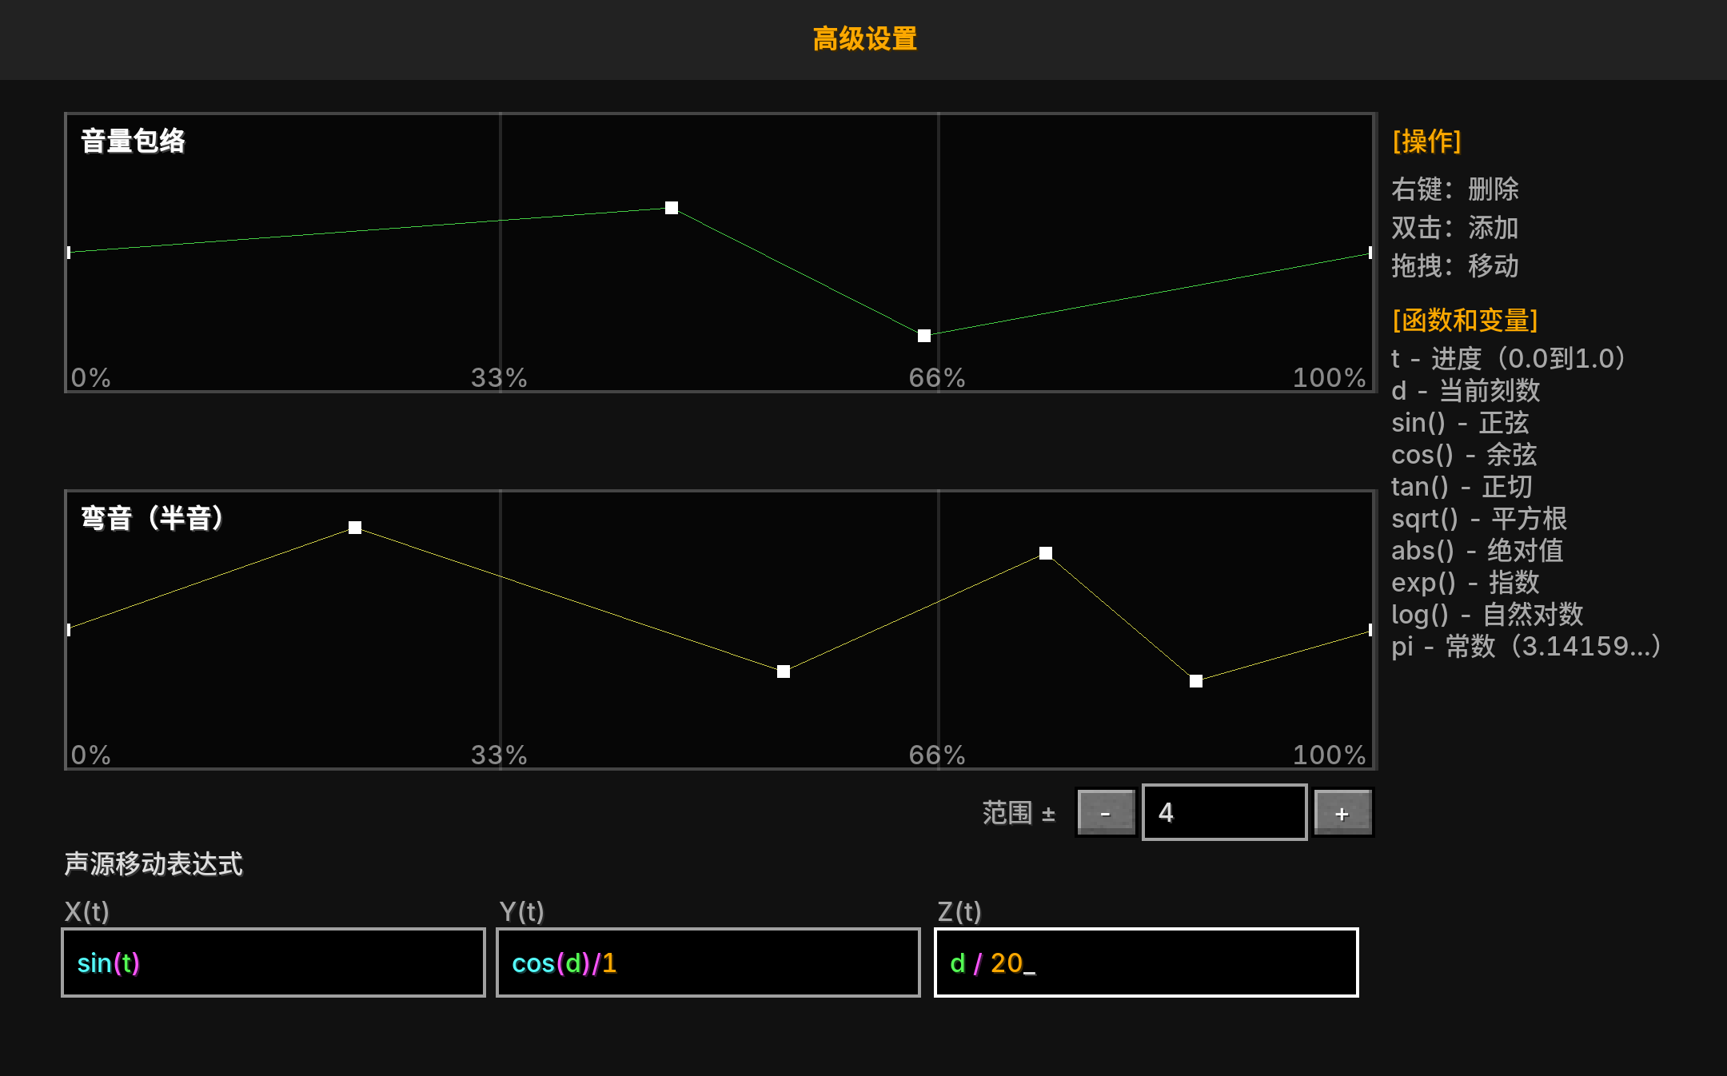Click the 音量包络 graph title
The height and width of the screenshot is (1076, 1727).
[133, 141]
